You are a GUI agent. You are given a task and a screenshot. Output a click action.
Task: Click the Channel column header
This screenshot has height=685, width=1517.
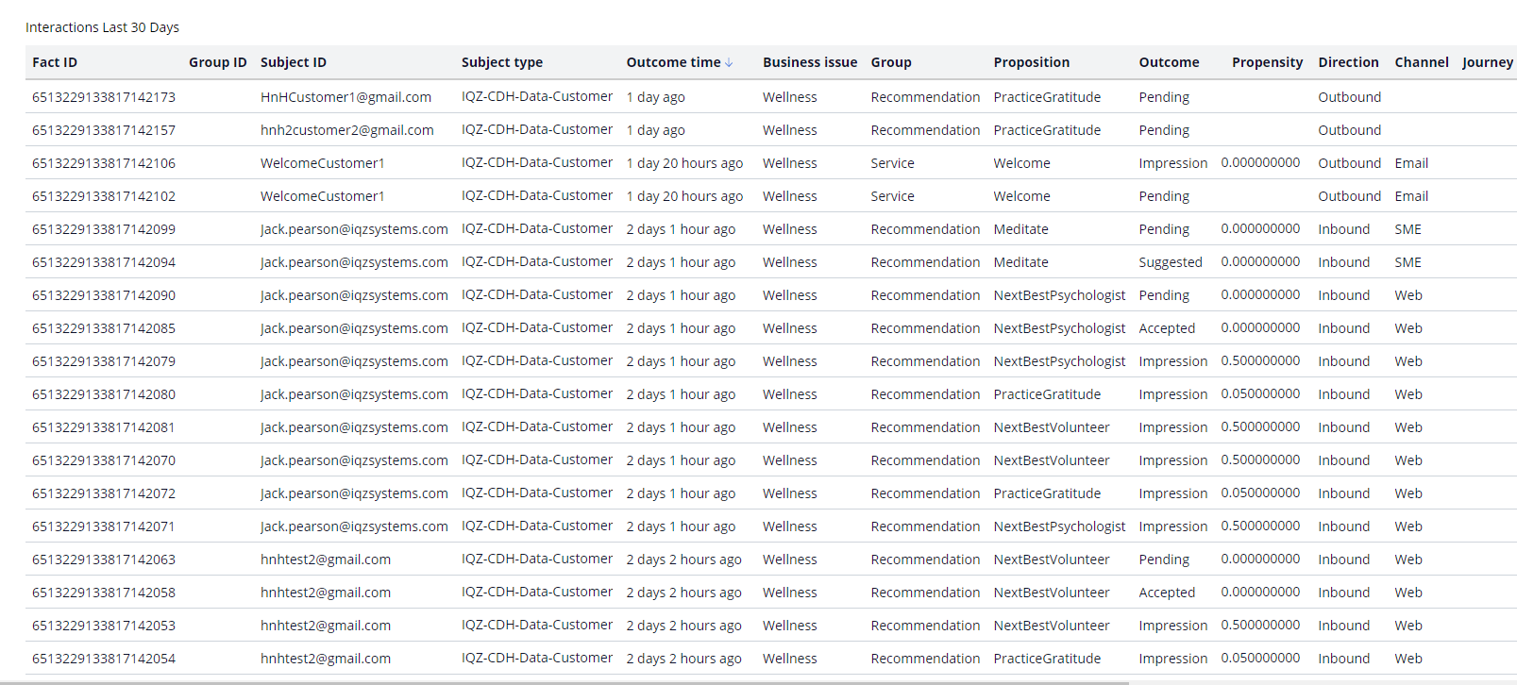coord(1421,62)
